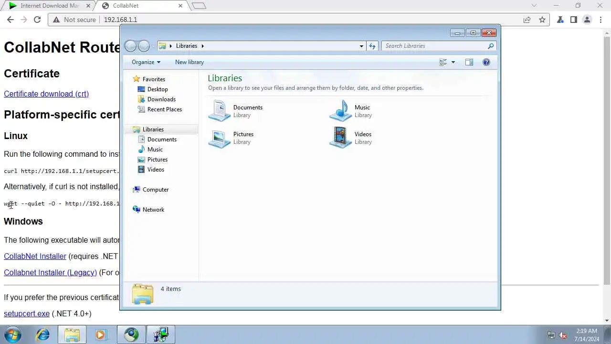Launch Internet Explorer from taskbar

42,334
